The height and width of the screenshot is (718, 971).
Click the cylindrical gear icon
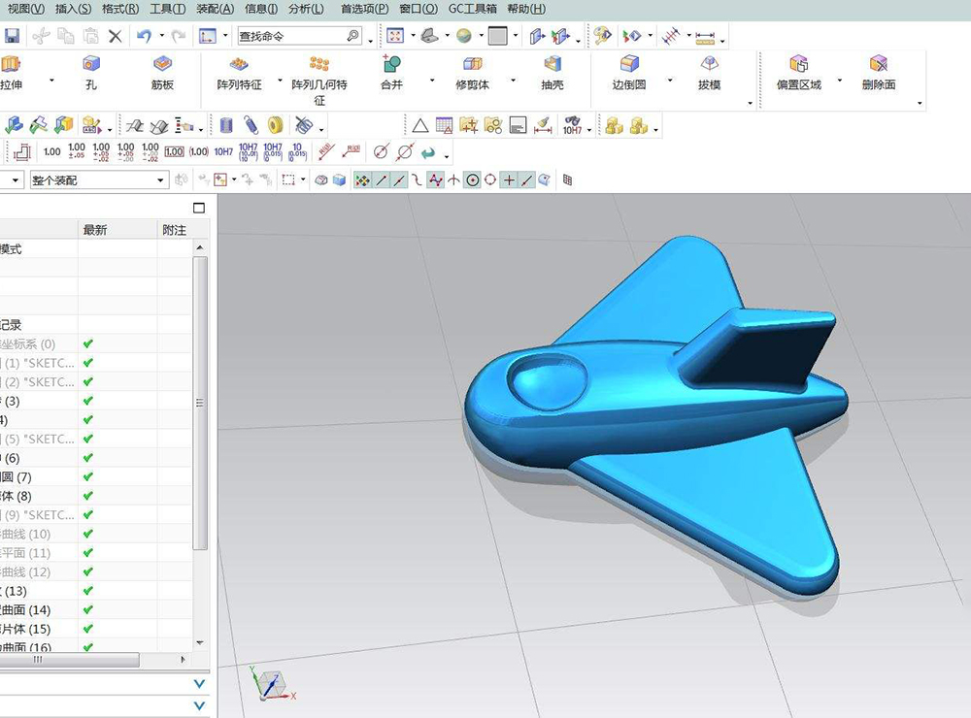[x=226, y=126]
